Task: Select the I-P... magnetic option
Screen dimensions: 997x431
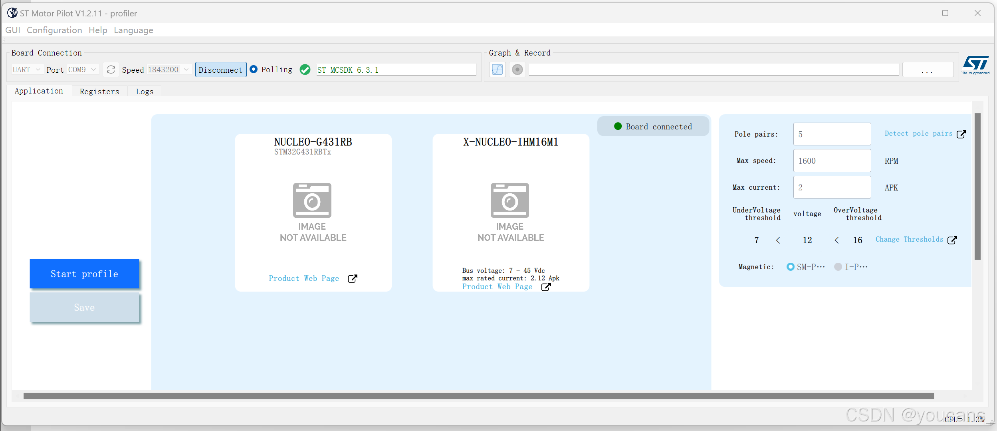Action: [x=838, y=267]
